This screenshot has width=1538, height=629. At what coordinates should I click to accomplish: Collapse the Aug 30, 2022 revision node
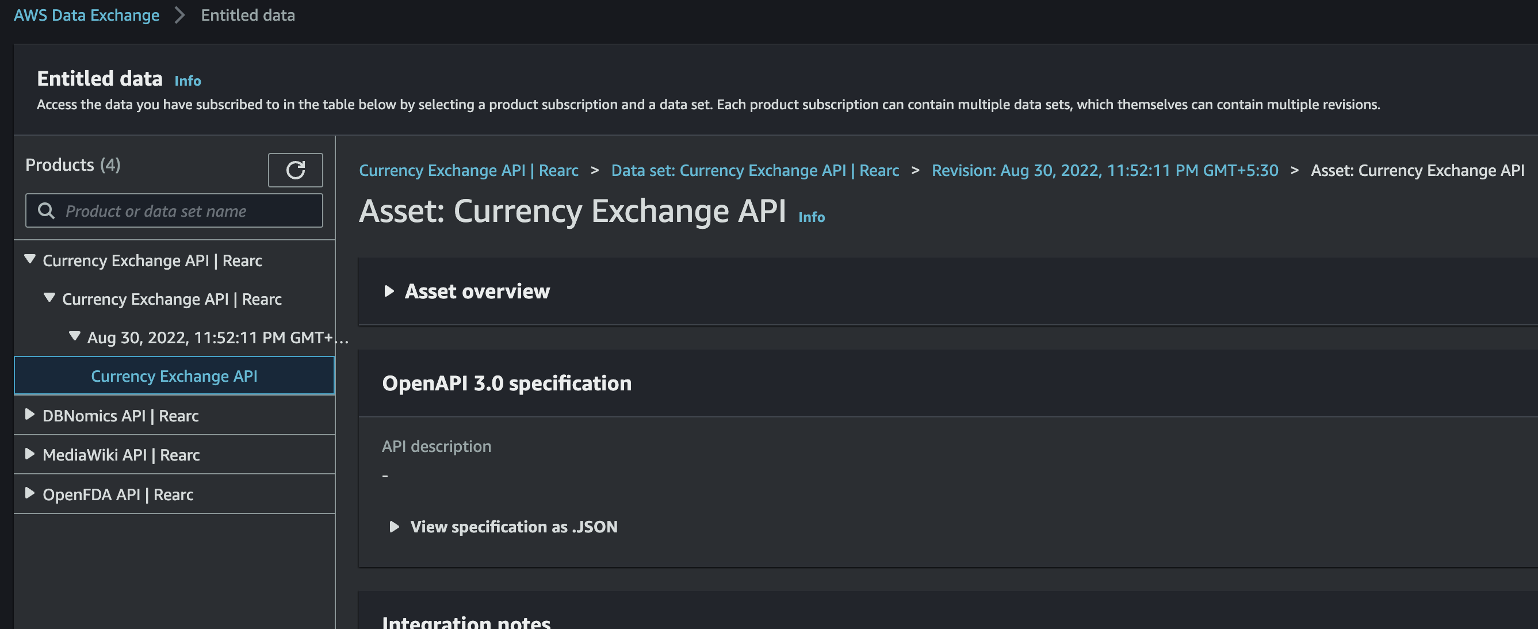[x=74, y=336]
